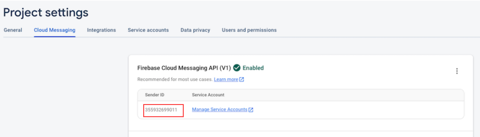This screenshot has width=480, height=137.
Task: Open the three-dot menu for Cloud Messaging API
Action: [457, 71]
